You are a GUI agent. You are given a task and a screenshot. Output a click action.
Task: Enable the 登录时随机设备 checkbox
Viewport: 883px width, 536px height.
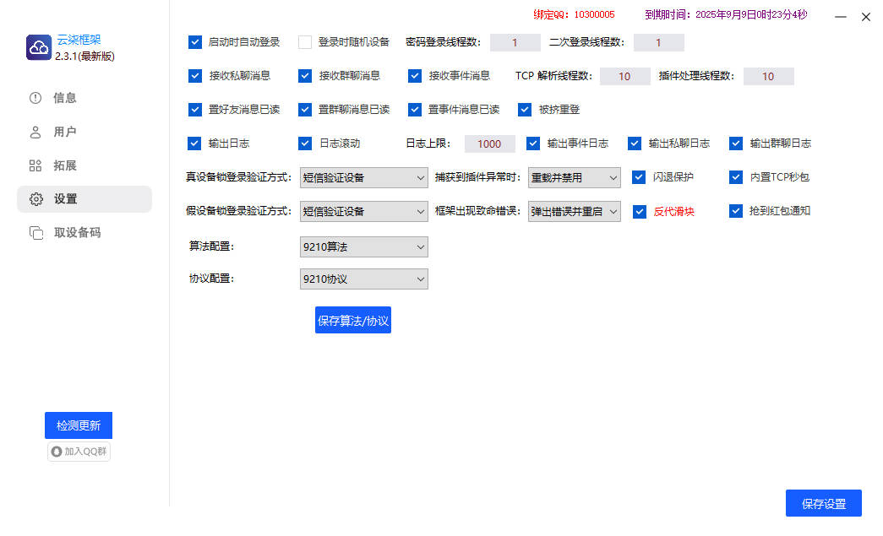click(305, 41)
